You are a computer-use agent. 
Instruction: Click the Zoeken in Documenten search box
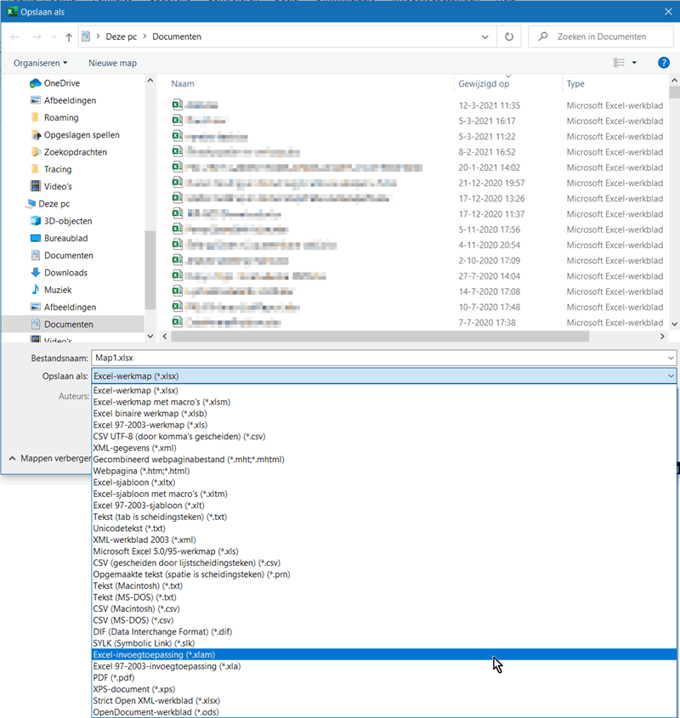[600, 37]
